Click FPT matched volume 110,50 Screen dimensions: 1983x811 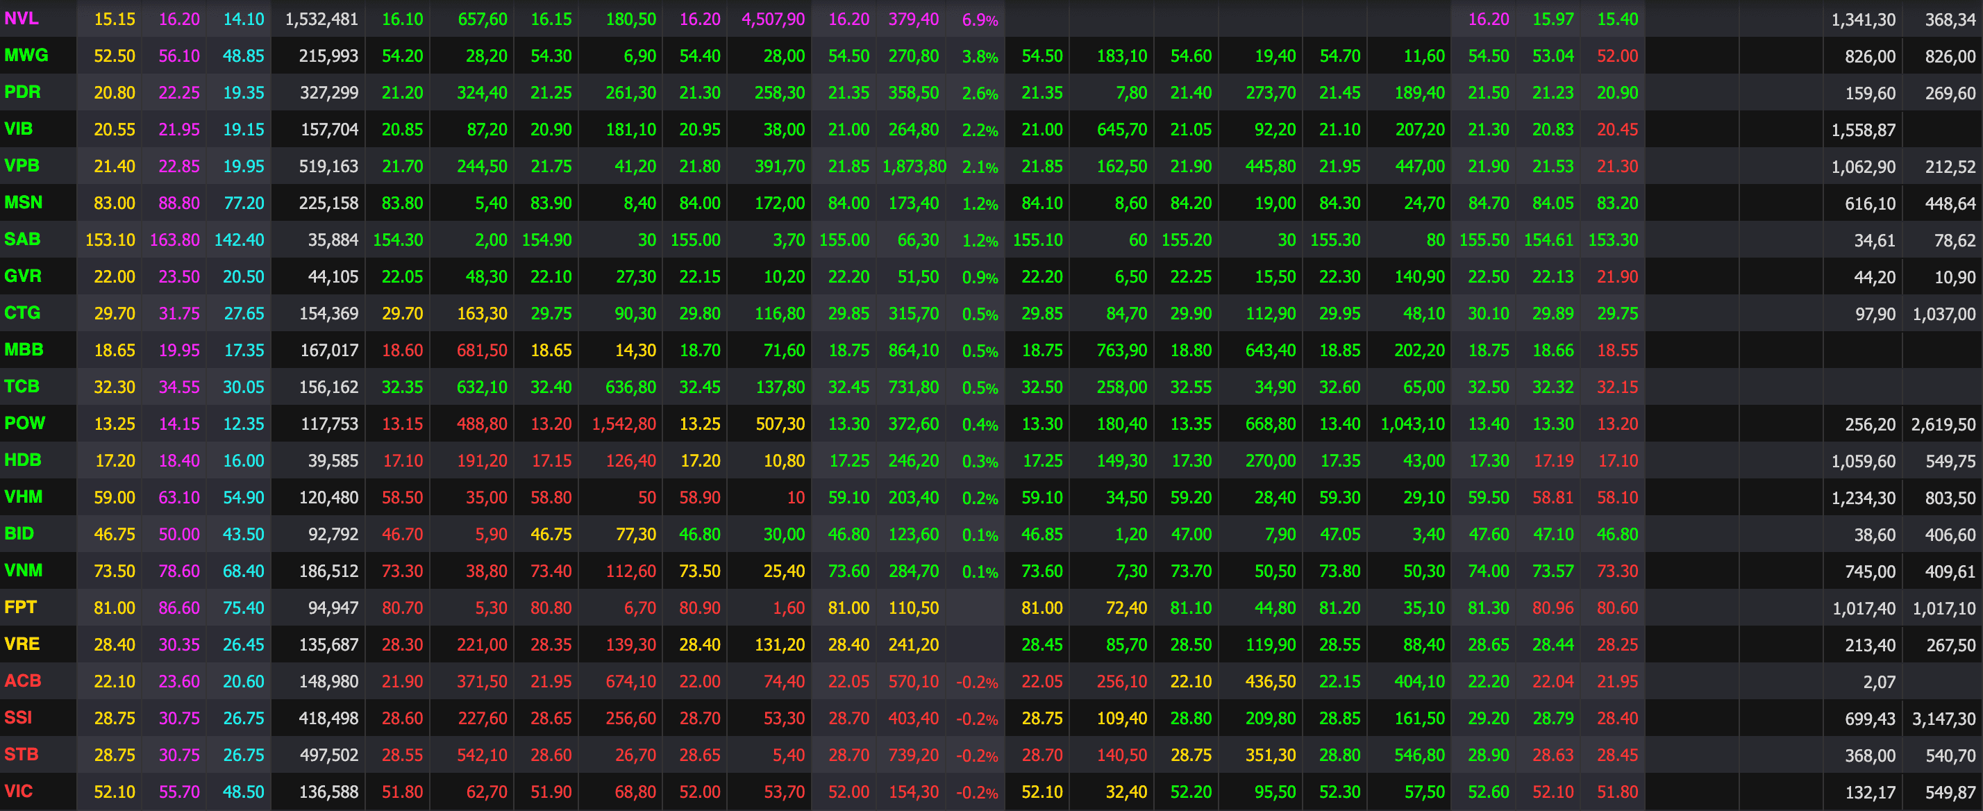click(x=914, y=608)
